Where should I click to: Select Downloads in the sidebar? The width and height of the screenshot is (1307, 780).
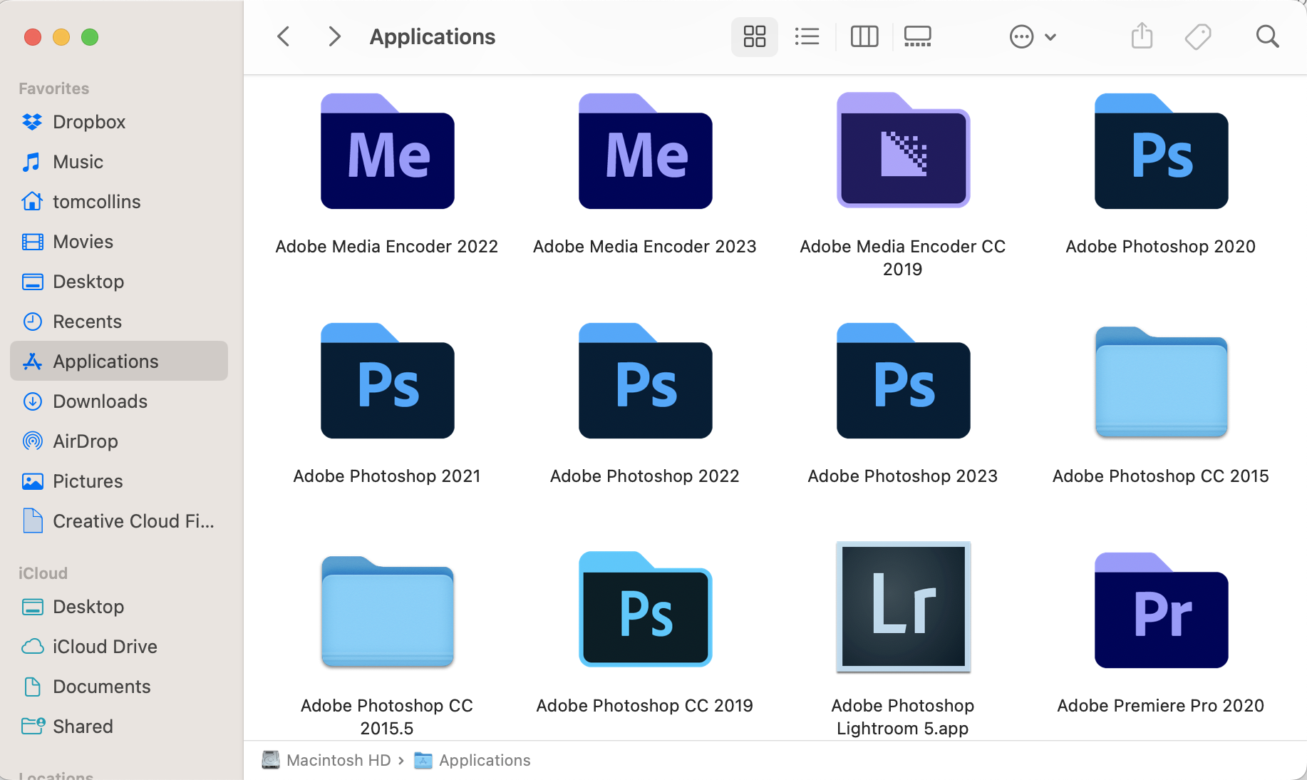100,401
